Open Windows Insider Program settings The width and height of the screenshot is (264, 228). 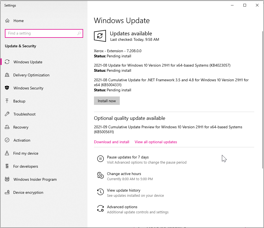(35, 179)
